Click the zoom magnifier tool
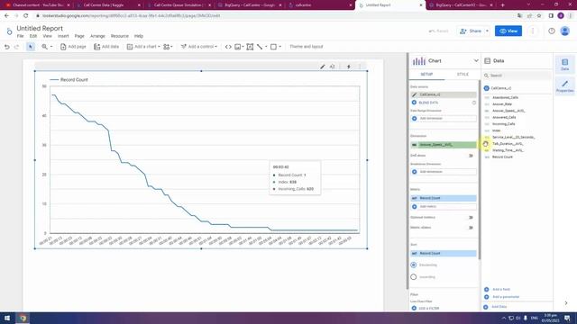577x324 pixels. click(x=44, y=47)
